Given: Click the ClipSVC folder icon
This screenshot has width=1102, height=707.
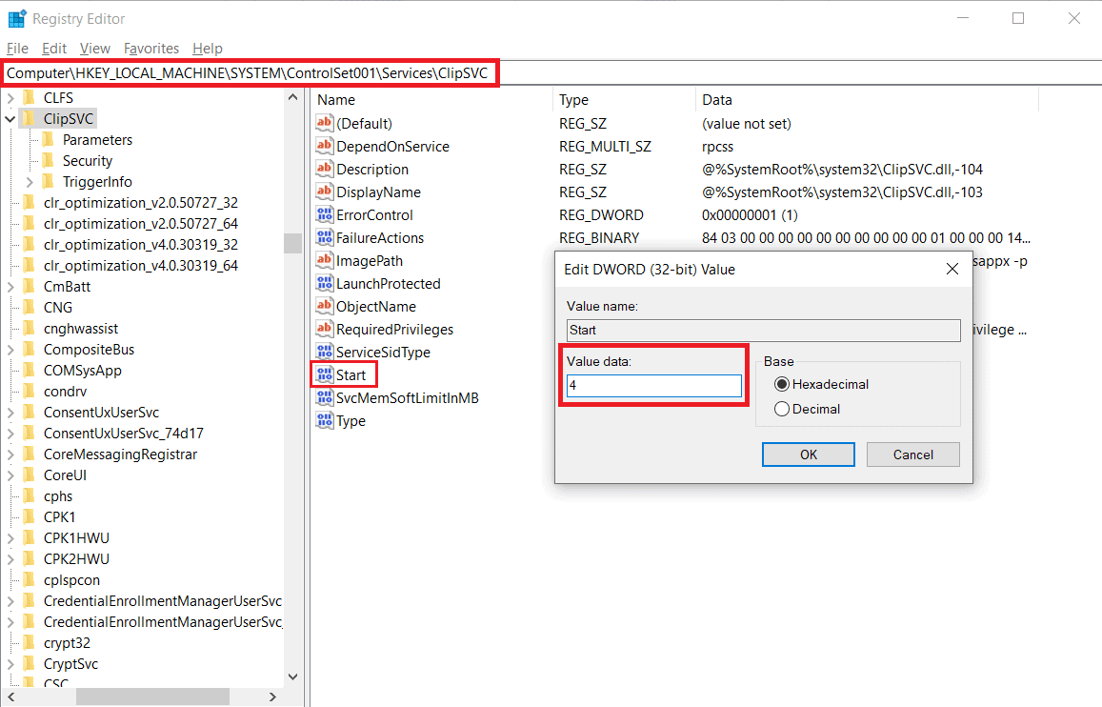Looking at the screenshot, I should point(30,119).
